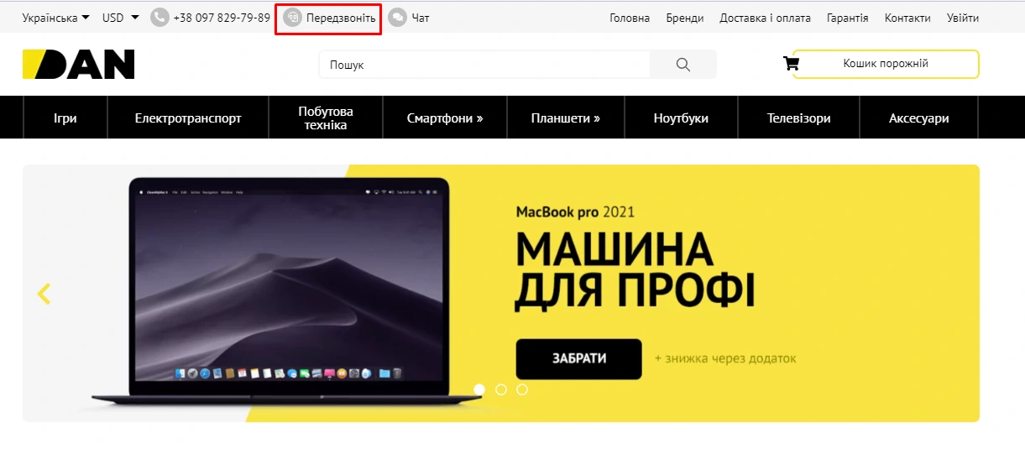Open the Доставка і оплата link
The width and height of the screenshot is (1025, 450).
point(766,18)
